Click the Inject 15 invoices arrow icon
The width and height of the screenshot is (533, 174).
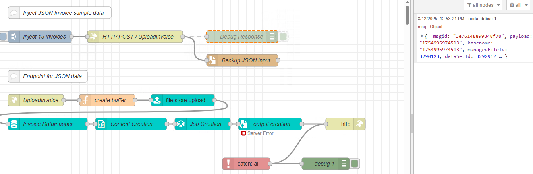14,37
